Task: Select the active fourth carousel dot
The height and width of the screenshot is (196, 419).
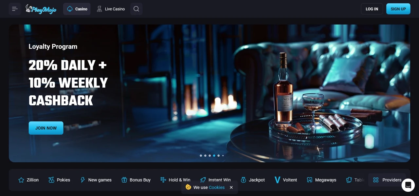Action: [x=214, y=156]
